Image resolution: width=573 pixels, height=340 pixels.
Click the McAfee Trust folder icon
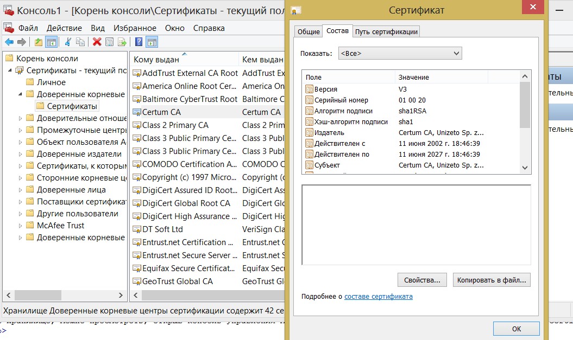[30, 225]
